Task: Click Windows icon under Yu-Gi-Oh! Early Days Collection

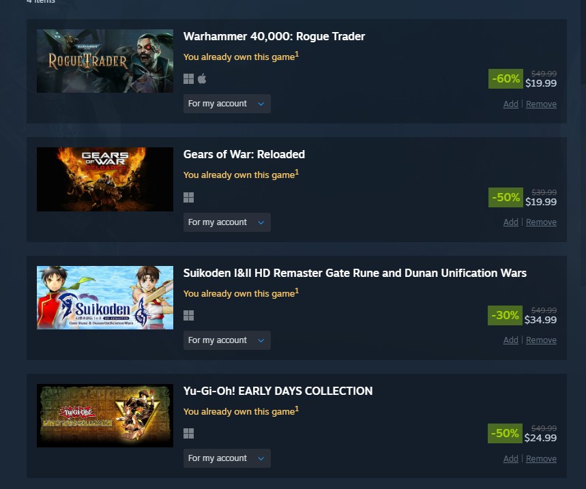Action: pyautogui.click(x=188, y=433)
